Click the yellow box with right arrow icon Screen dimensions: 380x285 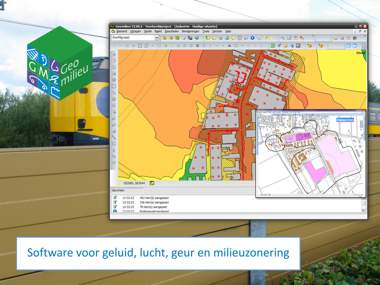click(x=321, y=46)
